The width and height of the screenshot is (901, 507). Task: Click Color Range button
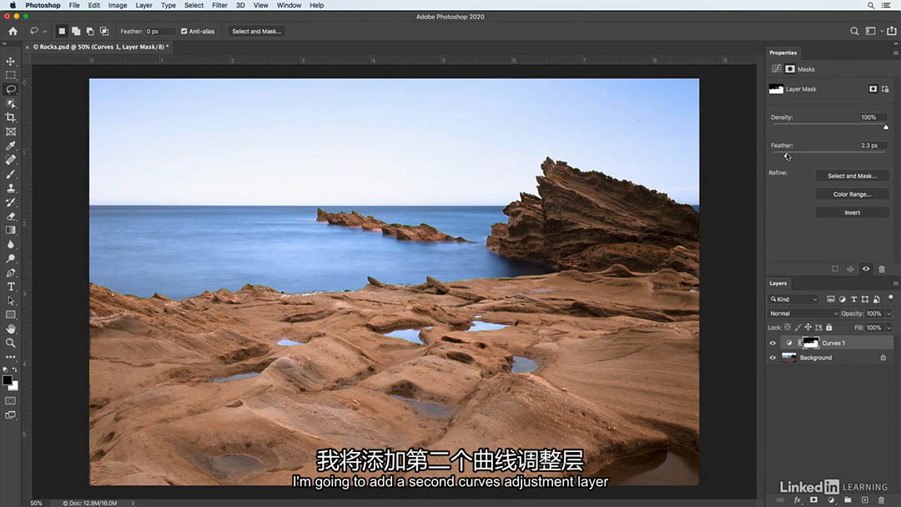click(x=852, y=194)
